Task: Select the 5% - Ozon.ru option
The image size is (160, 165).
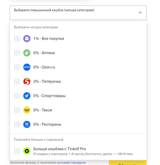Action: [x=78, y=67]
